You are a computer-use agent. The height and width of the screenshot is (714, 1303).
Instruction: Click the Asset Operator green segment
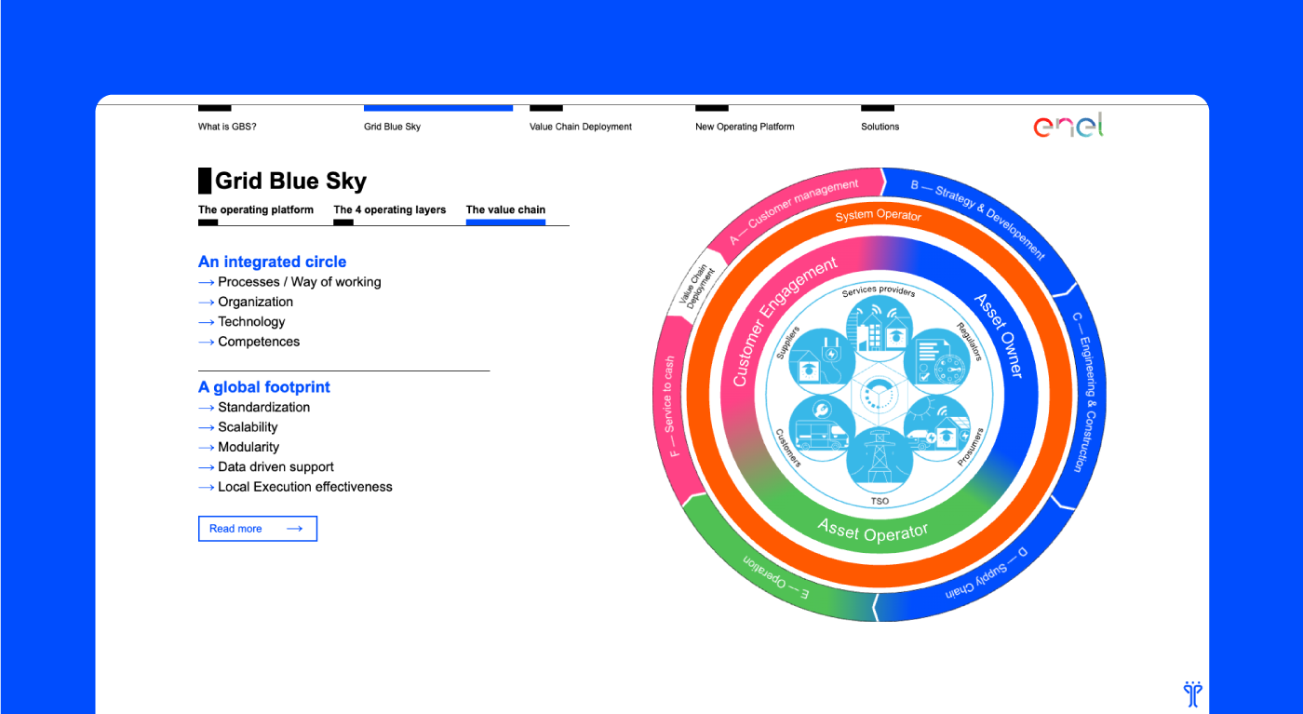(x=873, y=532)
